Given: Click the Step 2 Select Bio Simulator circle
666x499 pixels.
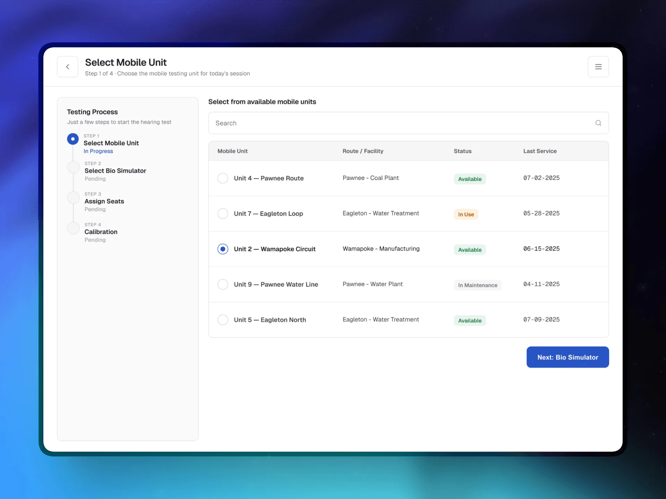Looking at the screenshot, I should tap(74, 167).
